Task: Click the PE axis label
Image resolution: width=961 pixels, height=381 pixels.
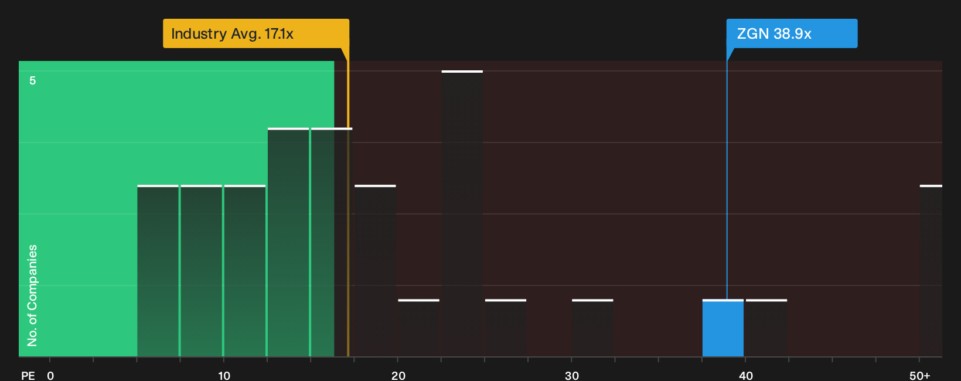Action: (28, 375)
